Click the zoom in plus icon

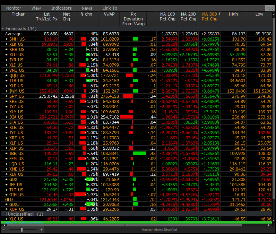coord(41,230)
